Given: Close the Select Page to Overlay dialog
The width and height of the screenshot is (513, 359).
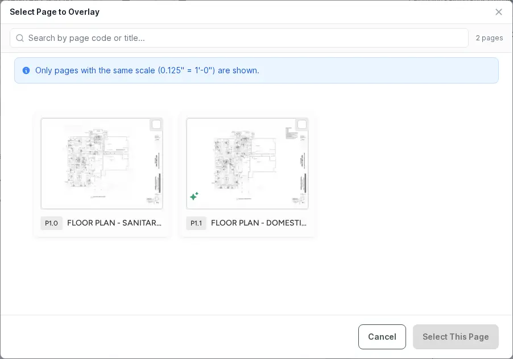Looking at the screenshot, I should [x=498, y=12].
